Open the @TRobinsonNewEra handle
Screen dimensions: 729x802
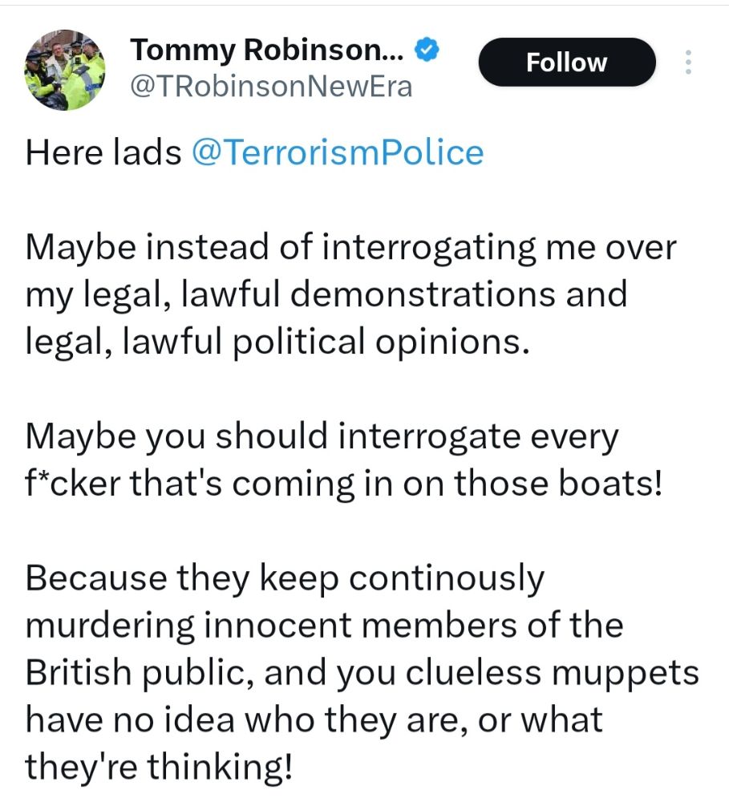[271, 87]
